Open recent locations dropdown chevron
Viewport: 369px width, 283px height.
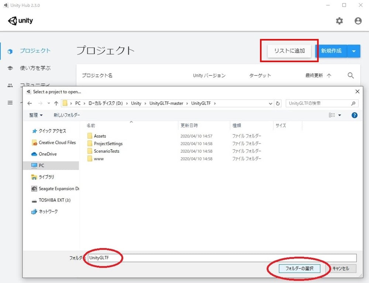49,103
